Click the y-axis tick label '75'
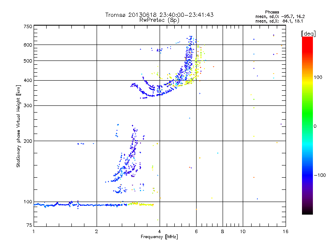This screenshot has height=252, width=336. 29,225
